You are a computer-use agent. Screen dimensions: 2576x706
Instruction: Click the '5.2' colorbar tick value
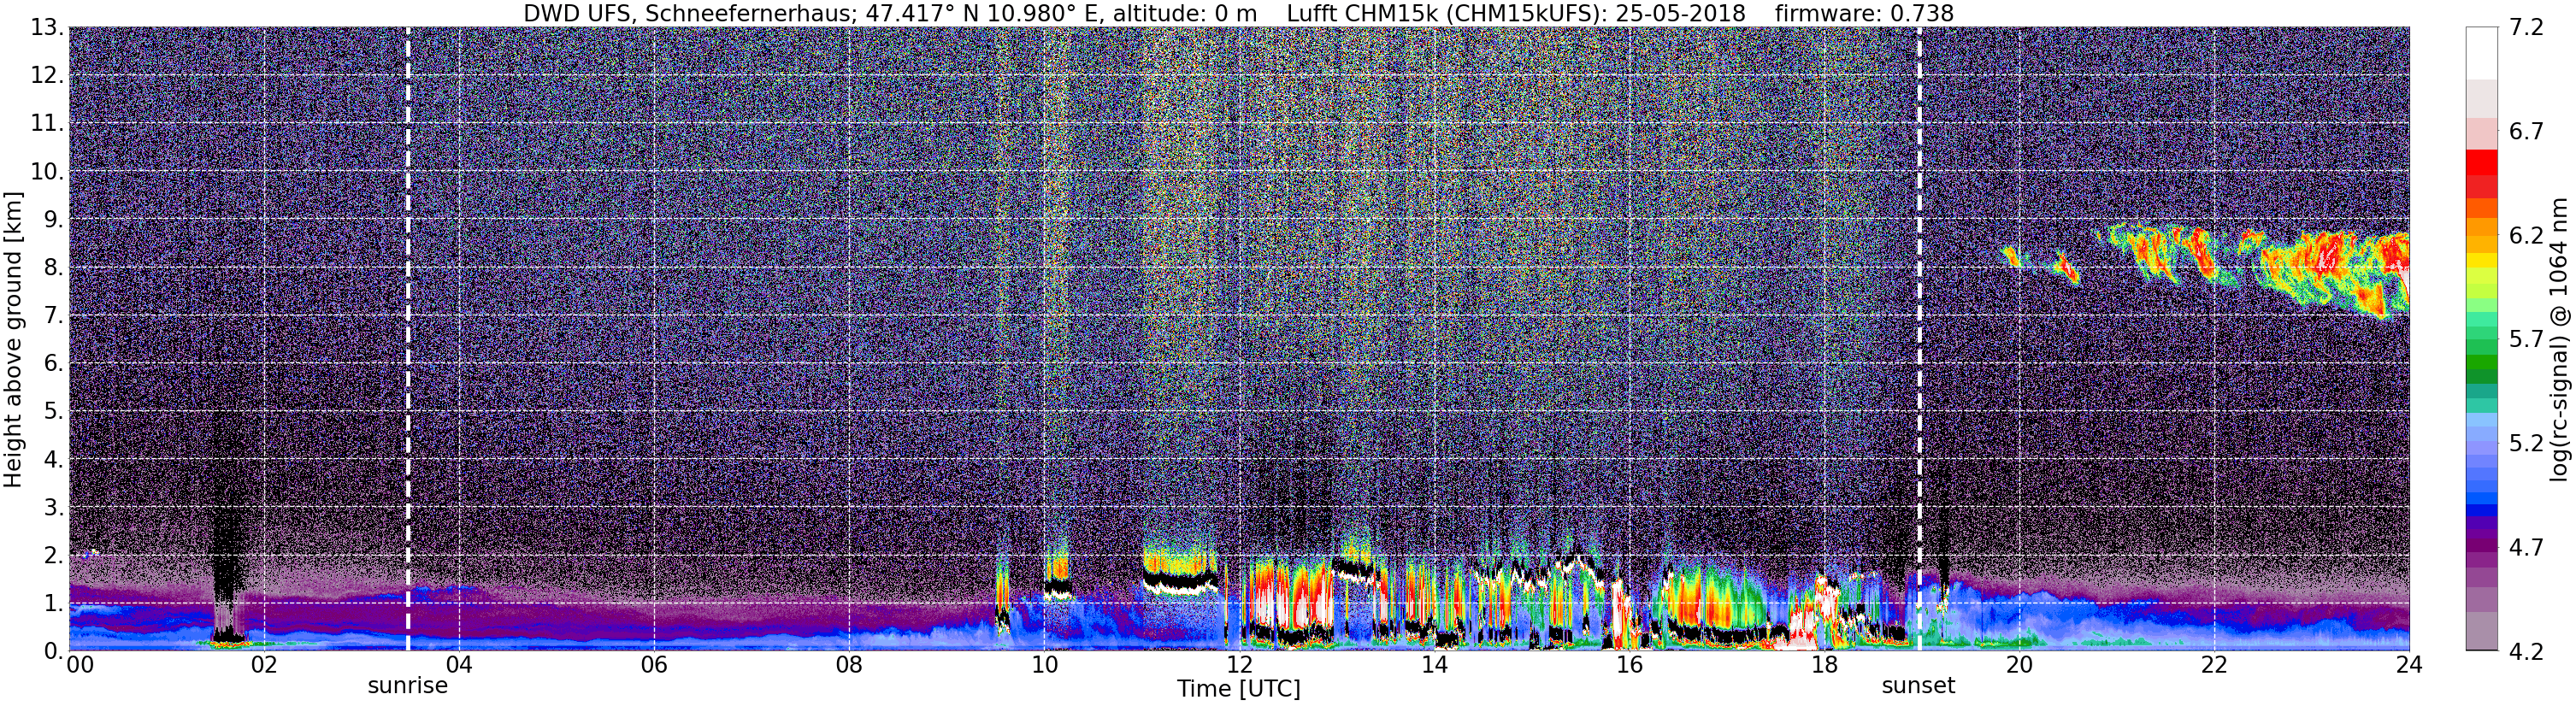pos(2526,443)
